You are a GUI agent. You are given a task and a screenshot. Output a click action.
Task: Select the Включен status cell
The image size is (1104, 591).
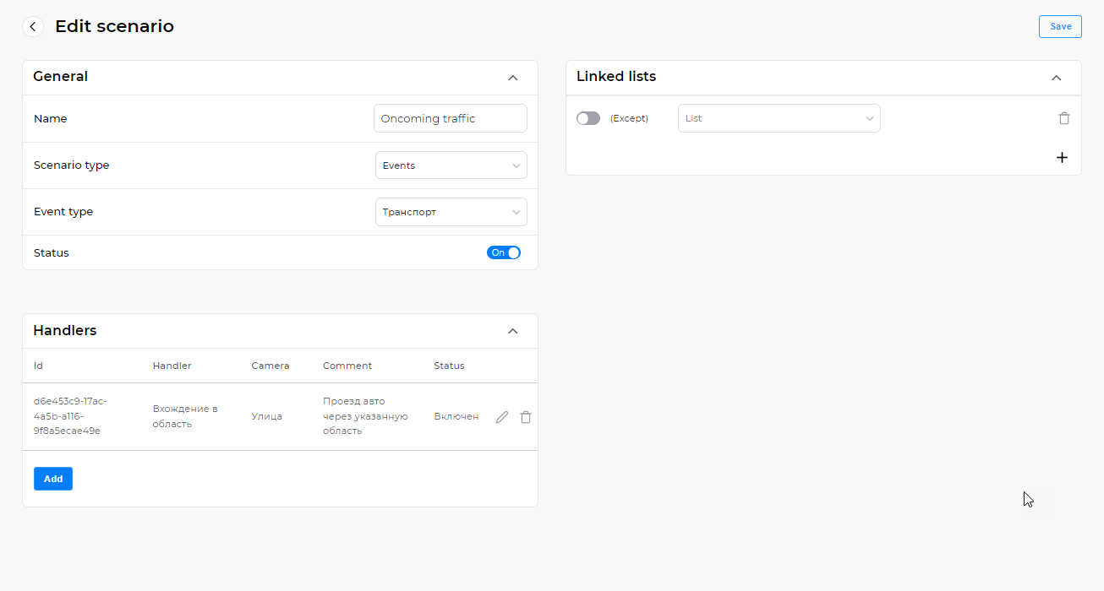pos(456,416)
